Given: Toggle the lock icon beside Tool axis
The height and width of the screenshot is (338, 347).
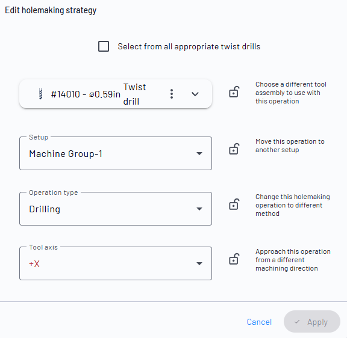Looking at the screenshot, I should tap(234, 259).
